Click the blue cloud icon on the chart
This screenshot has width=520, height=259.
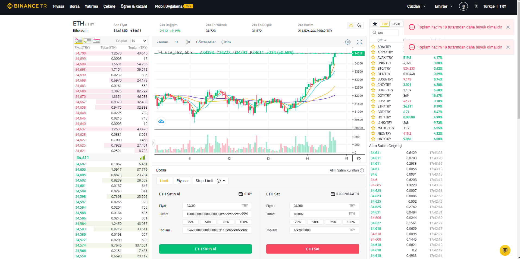pos(161,121)
